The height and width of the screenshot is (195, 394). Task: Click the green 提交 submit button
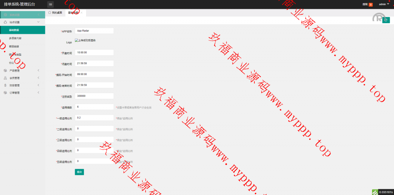79,172
